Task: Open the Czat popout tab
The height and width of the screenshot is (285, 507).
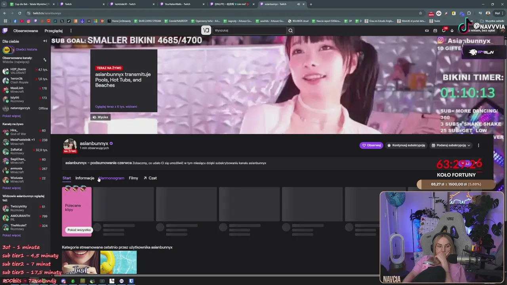Action: coord(150,178)
